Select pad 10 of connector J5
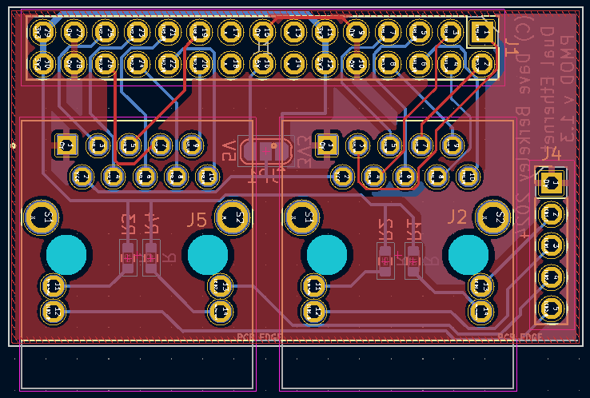590x398 pixels. (207, 176)
